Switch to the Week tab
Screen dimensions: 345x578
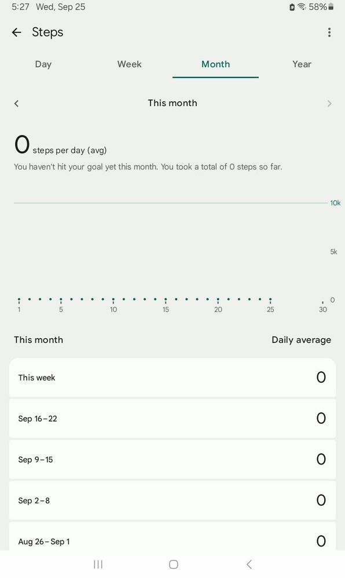(130, 64)
